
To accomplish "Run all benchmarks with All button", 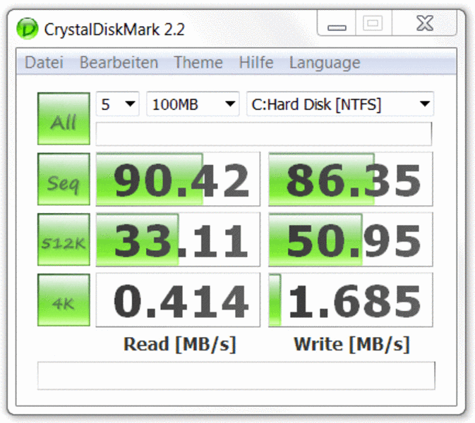I will click(64, 118).
